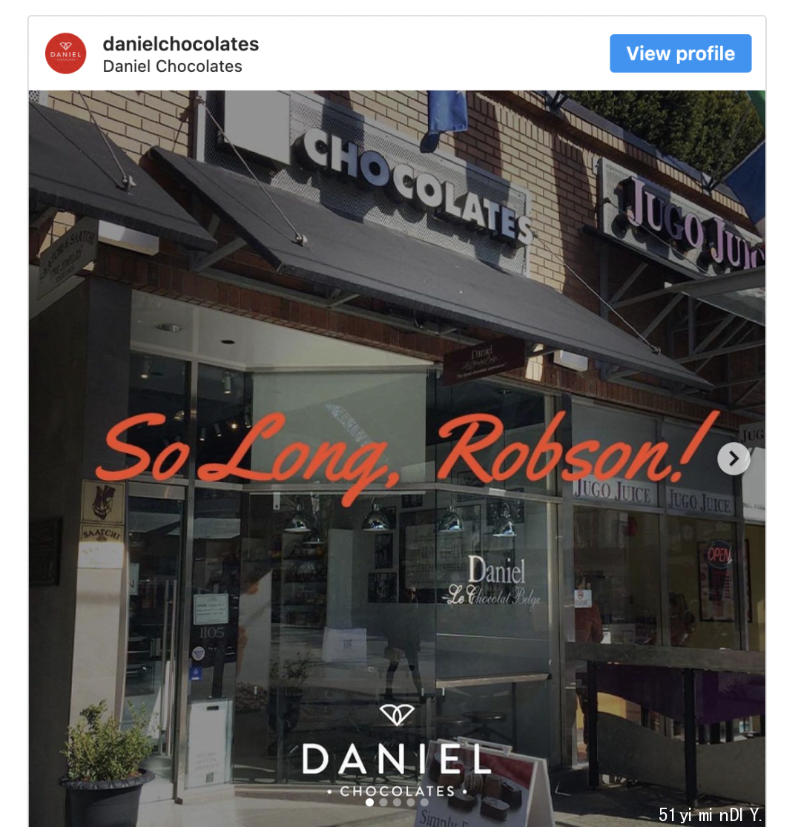
Task: Click the Saatchi sign on the pillar
Action: click(x=102, y=533)
